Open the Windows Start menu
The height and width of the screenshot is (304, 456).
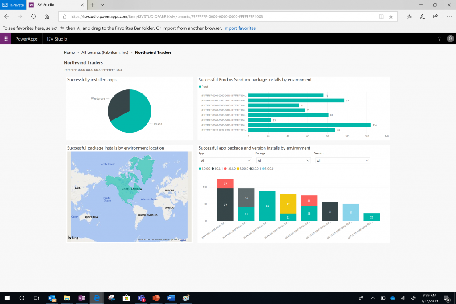[x=7, y=298]
